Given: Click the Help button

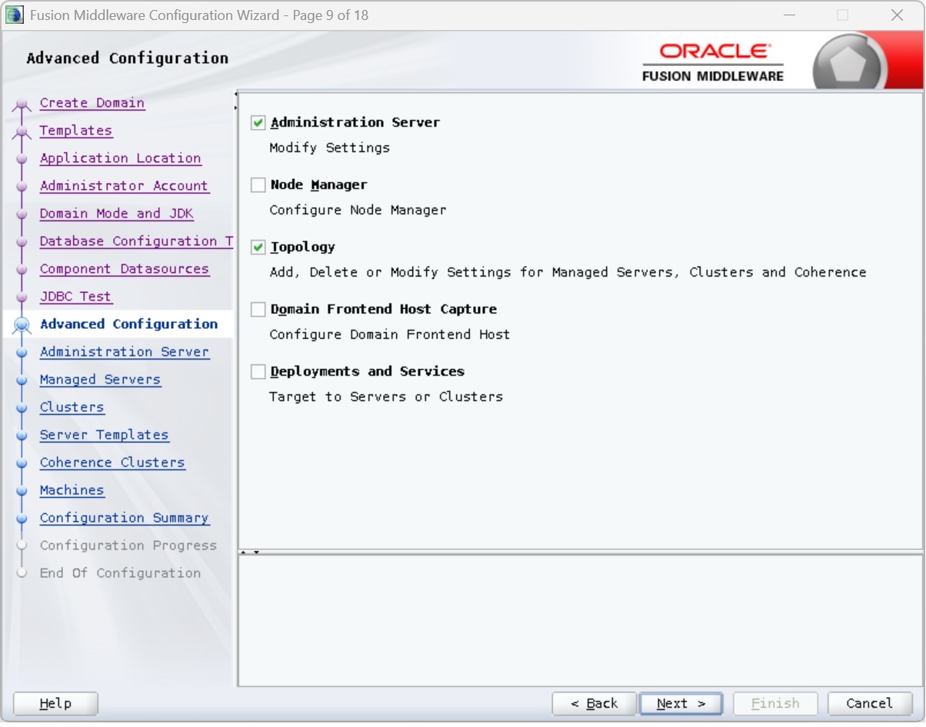Looking at the screenshot, I should coord(55,704).
